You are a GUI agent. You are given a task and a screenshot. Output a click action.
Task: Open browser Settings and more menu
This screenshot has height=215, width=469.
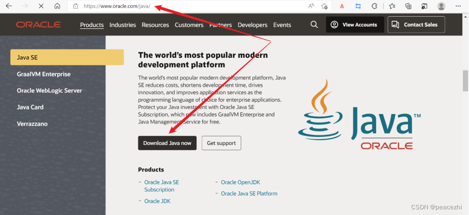click(x=458, y=6)
